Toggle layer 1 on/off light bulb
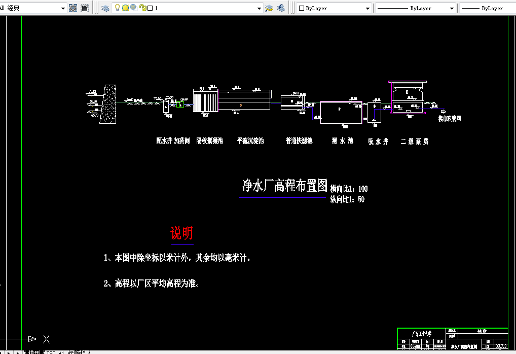Viewport: 516px width, 354px height. click(x=117, y=8)
